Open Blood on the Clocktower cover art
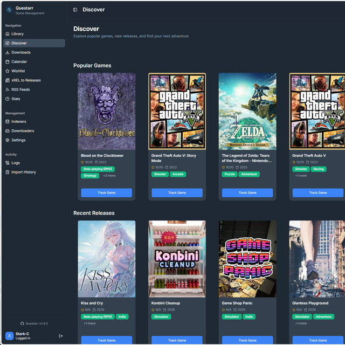The width and height of the screenshot is (345, 345). 107,112
